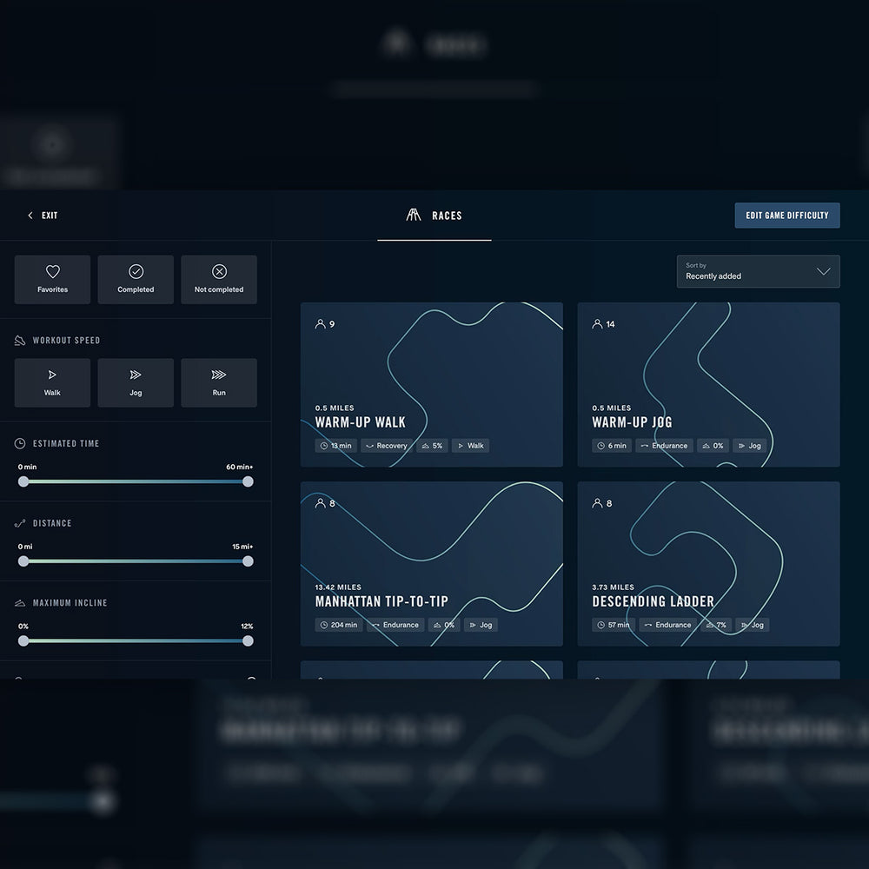Click the Not completed X icon

219,272
